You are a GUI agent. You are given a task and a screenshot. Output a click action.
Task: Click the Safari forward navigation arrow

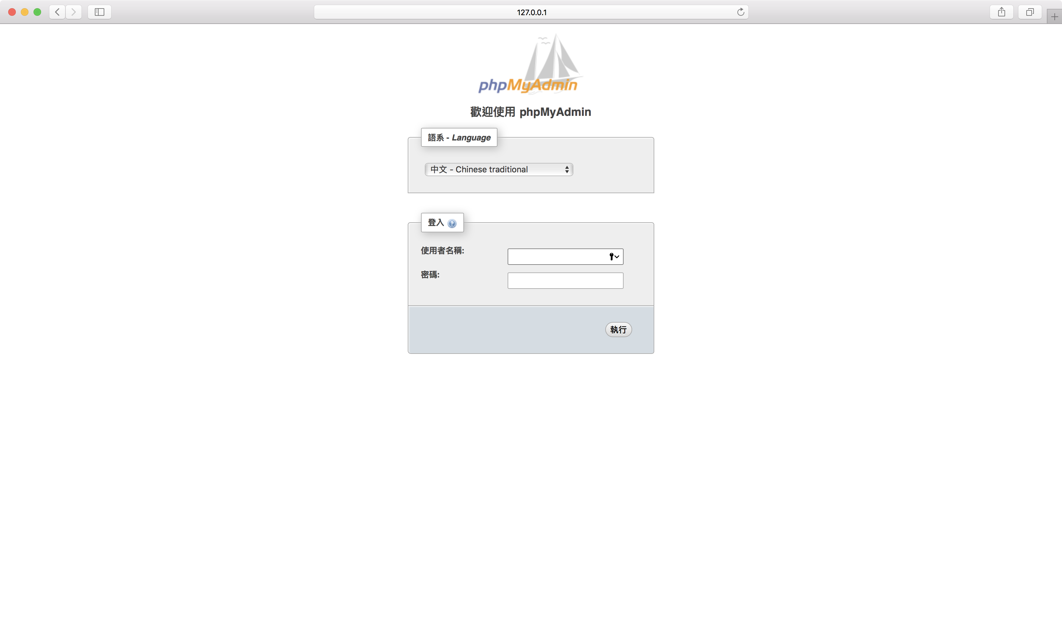(74, 12)
